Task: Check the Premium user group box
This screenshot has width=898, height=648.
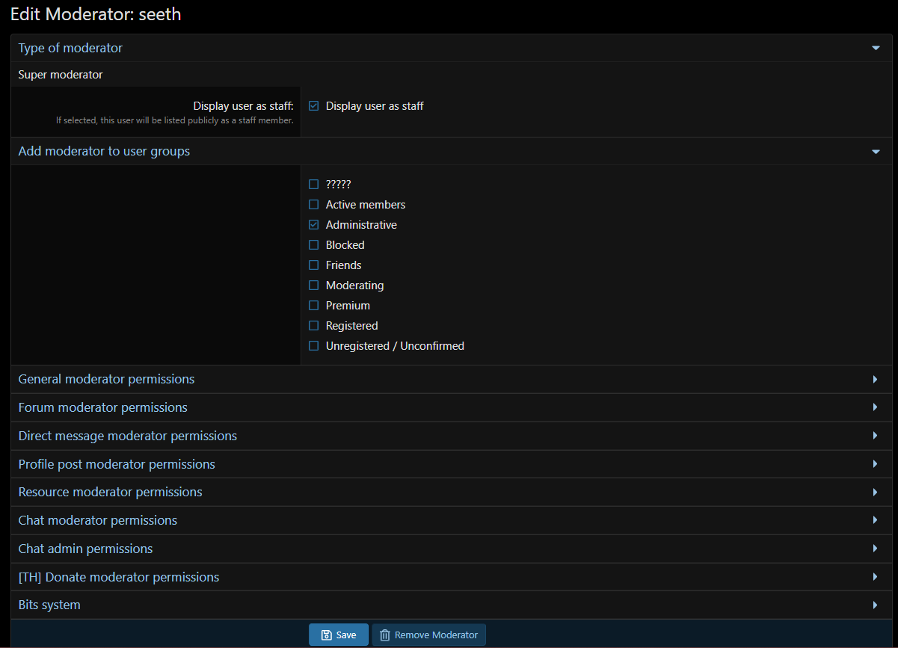Action: point(314,306)
